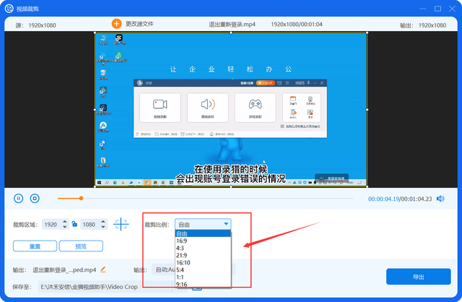Click the current timestamp 00:00:04.19
Viewport: 462px width, 302px height.
click(383, 199)
